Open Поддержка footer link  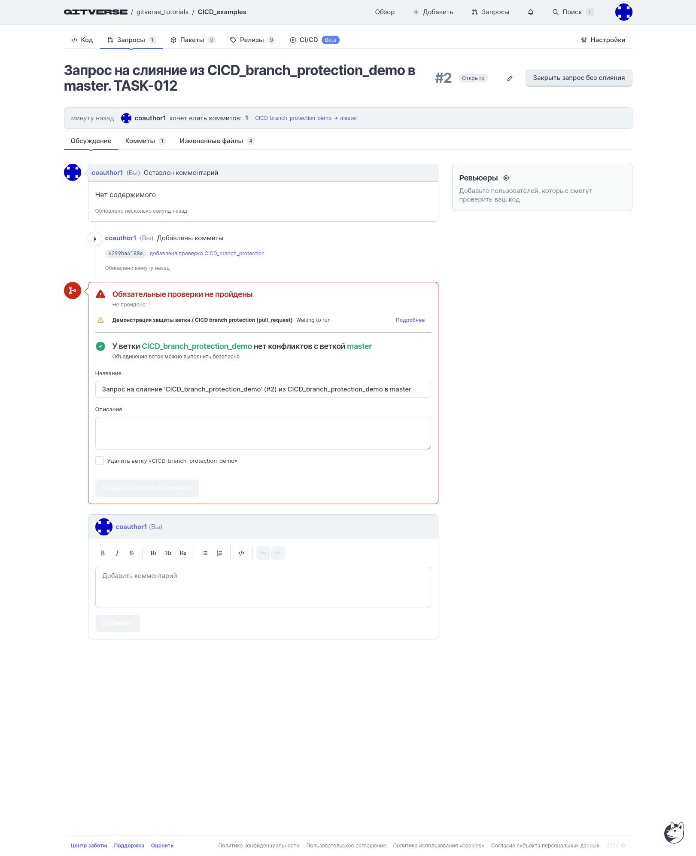[x=129, y=846]
